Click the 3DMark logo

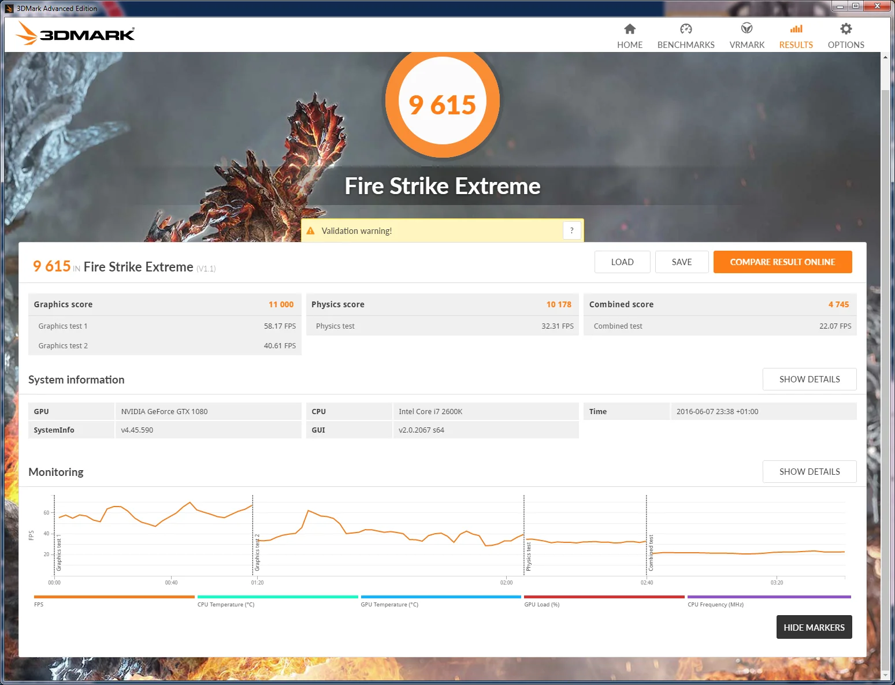(75, 33)
